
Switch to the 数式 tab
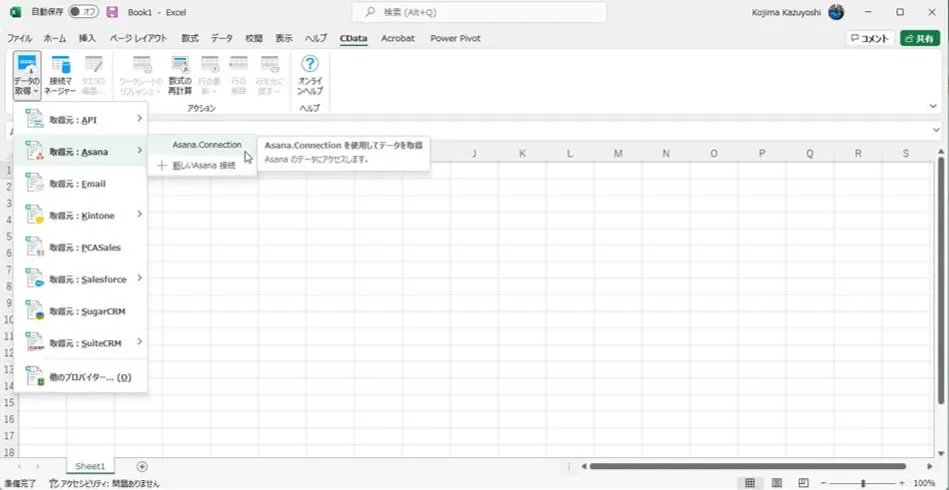coord(190,38)
